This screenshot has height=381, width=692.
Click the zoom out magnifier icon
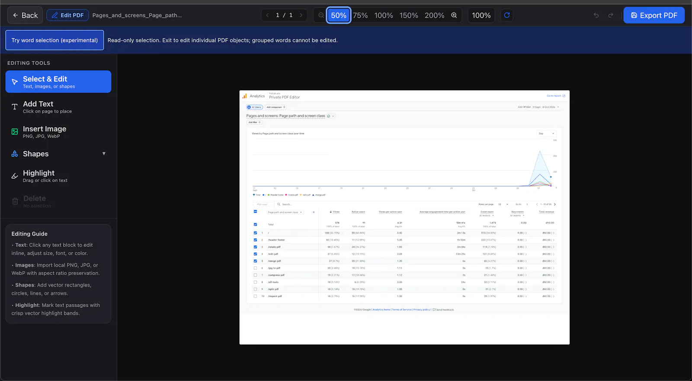(321, 15)
